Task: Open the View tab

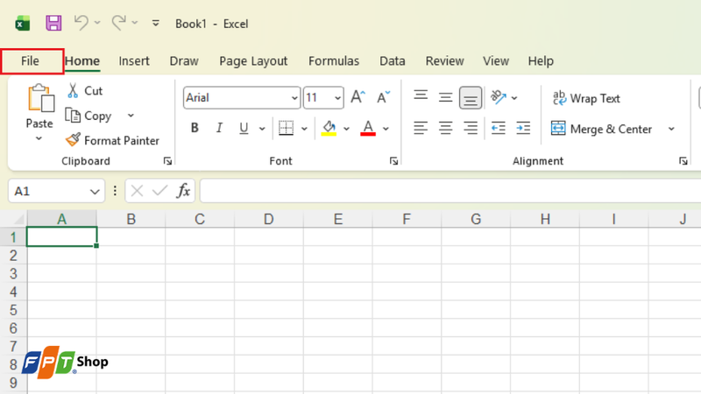Action: 495,61
